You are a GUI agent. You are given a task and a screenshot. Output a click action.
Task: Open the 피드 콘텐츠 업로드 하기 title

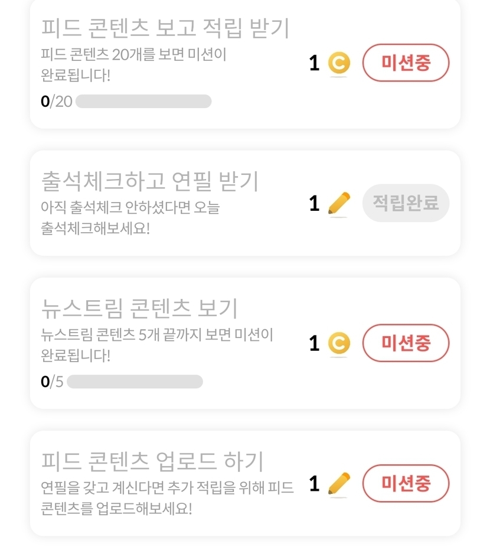(153, 461)
